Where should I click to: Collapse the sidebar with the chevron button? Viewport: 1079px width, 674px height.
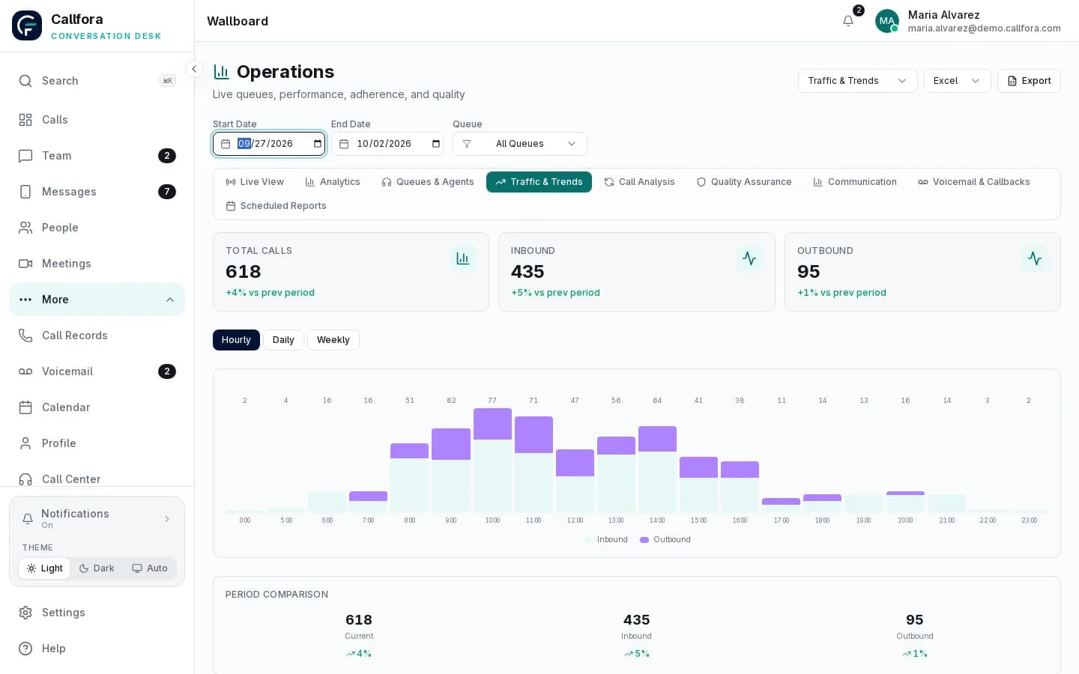coord(194,69)
